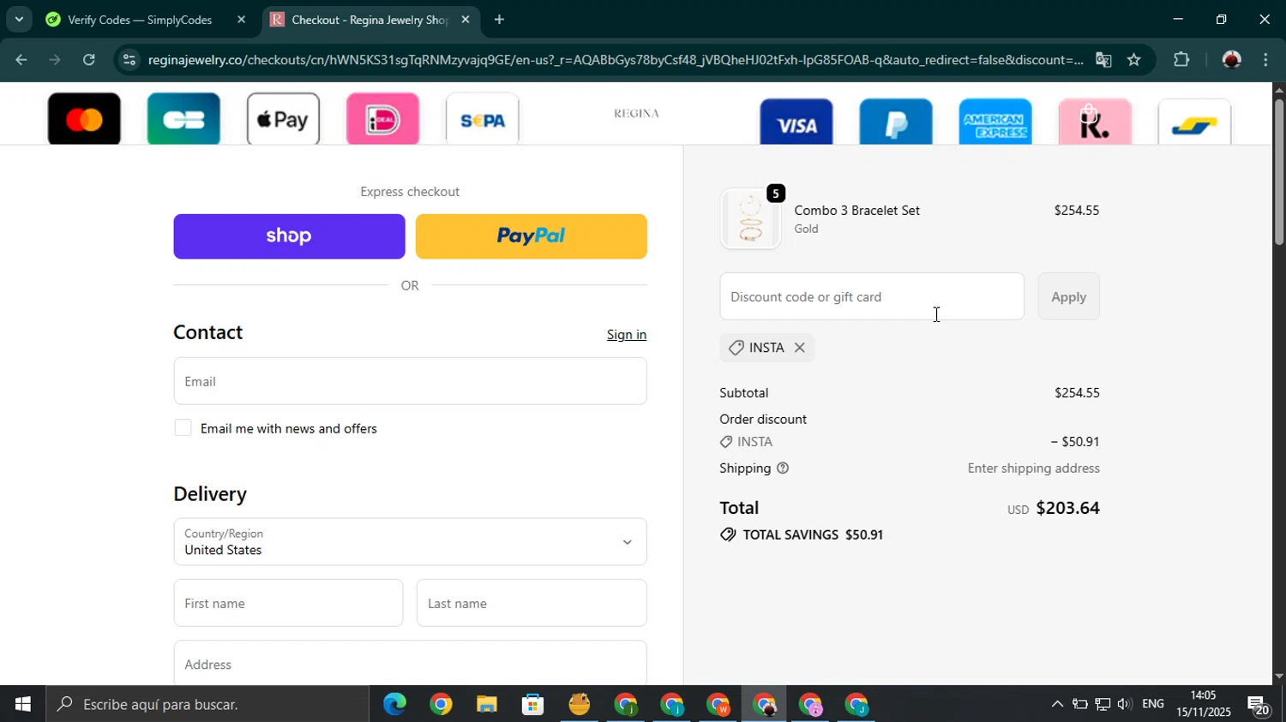Click the CB card payment icon
Screen dimensions: 1286x722
point(183,118)
